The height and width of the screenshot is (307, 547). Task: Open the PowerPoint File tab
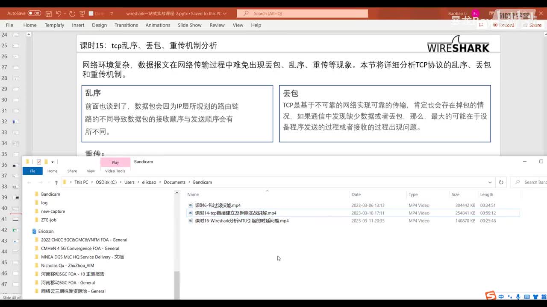pos(9,25)
